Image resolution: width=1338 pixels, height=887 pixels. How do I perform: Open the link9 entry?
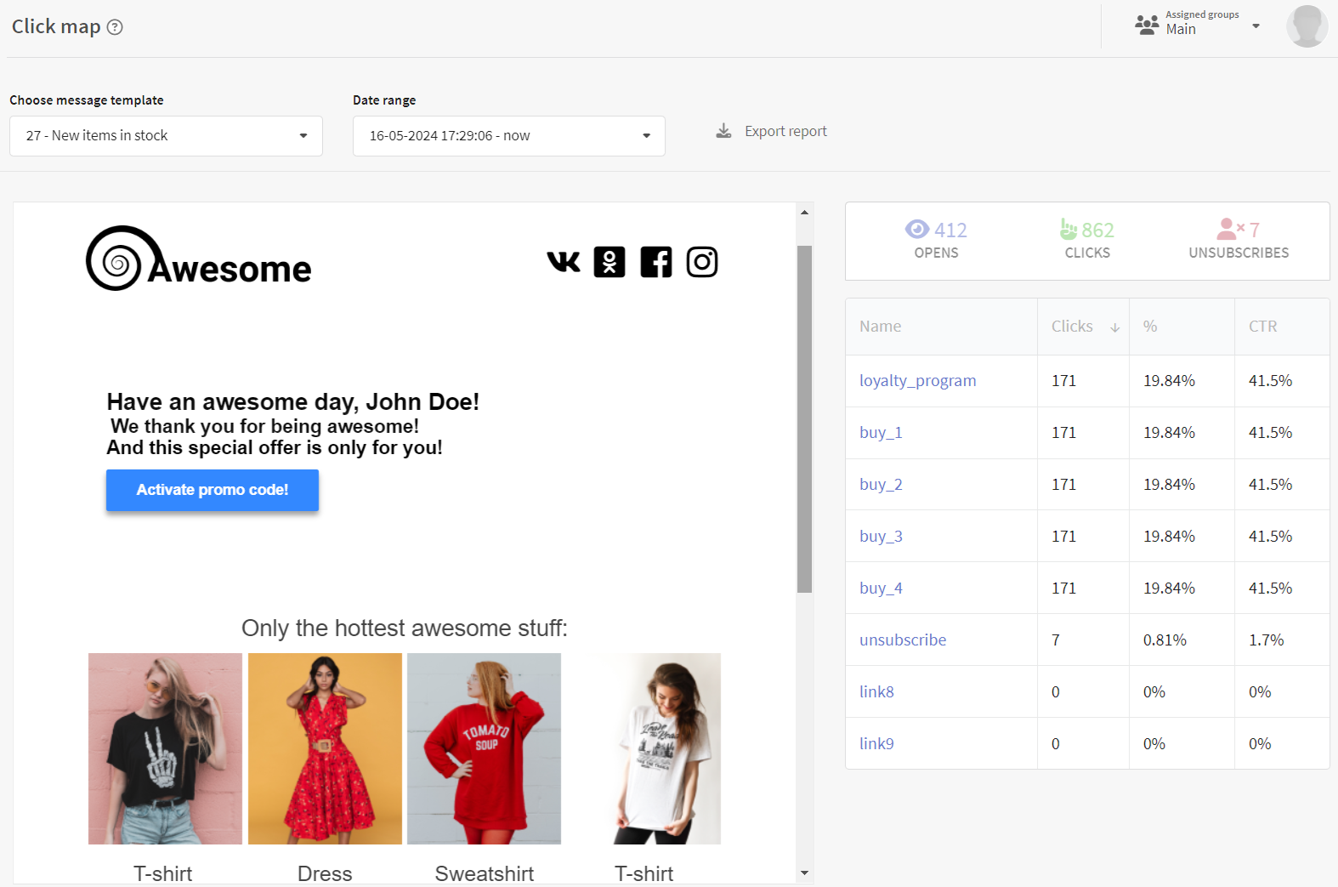pyautogui.click(x=876, y=744)
